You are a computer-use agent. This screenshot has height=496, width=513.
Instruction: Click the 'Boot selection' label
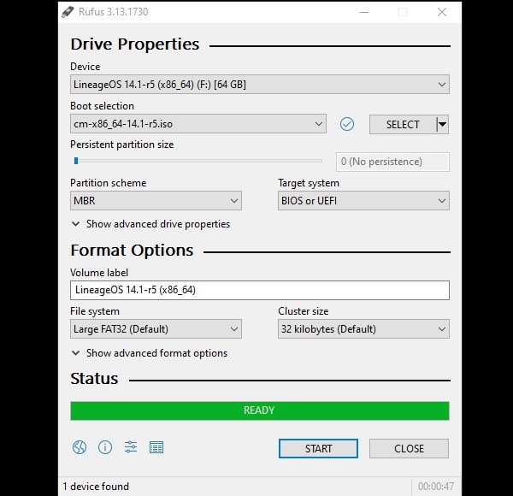[102, 106]
